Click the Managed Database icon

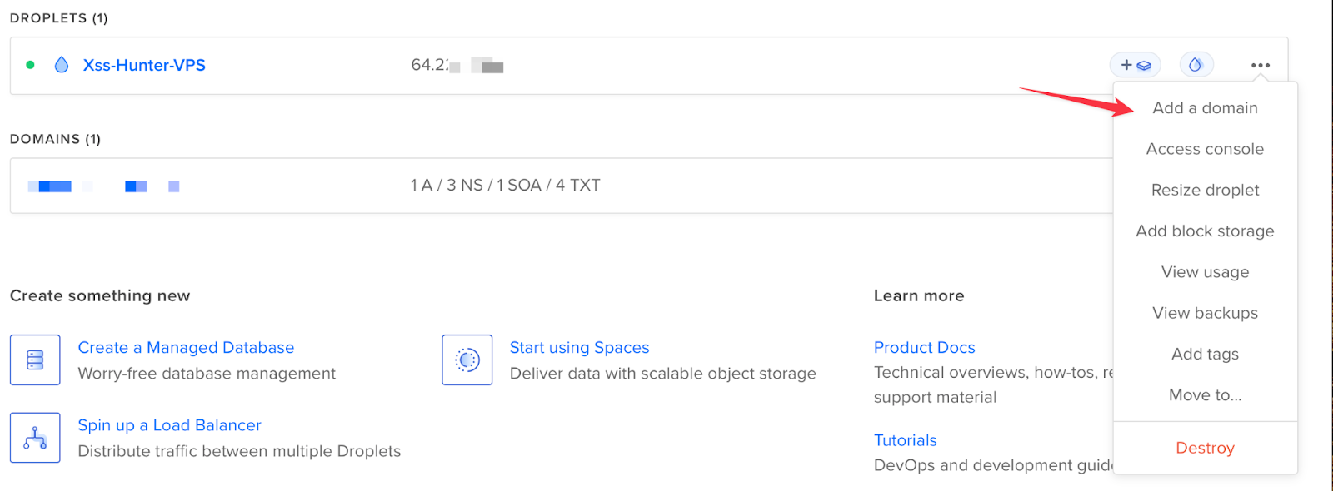(x=35, y=360)
